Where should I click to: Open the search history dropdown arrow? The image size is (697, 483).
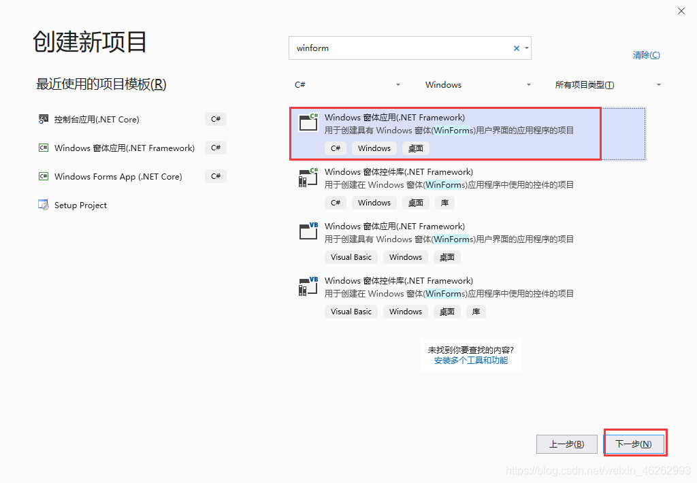(527, 48)
